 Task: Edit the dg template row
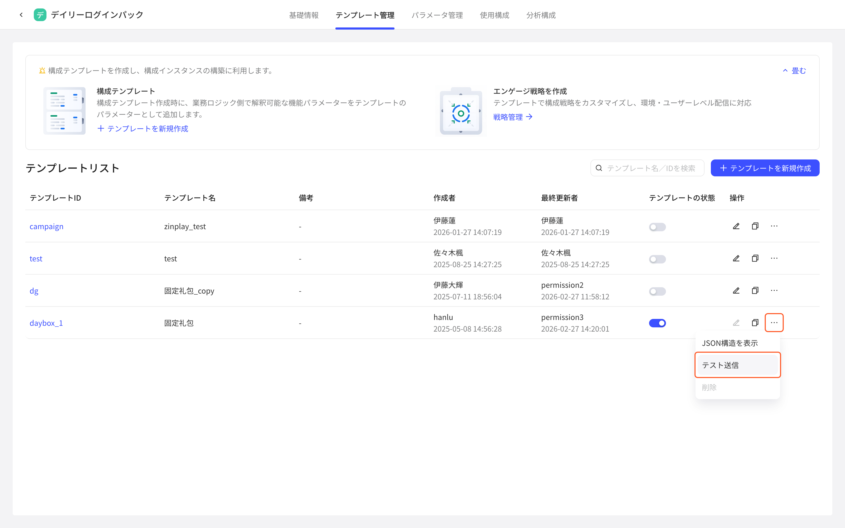[736, 291]
